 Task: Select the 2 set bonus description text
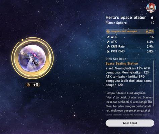click(128, 77)
